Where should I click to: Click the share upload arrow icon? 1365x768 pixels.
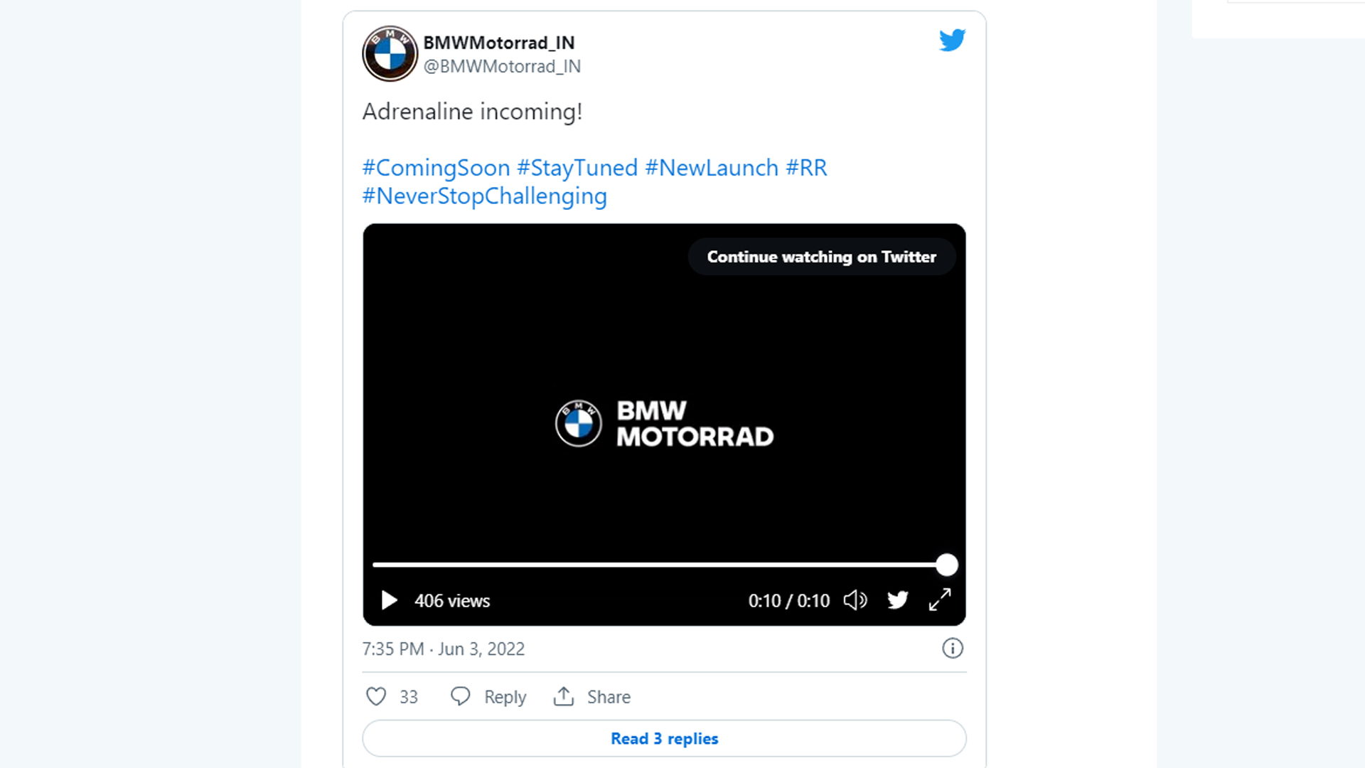pyautogui.click(x=564, y=696)
